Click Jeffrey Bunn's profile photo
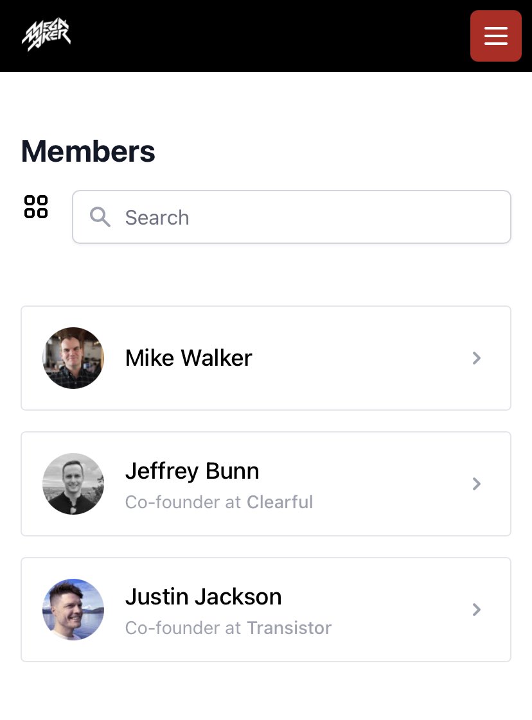 [x=73, y=484]
